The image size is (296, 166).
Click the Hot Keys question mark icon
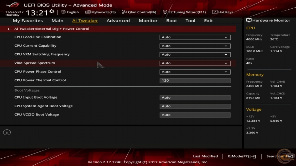click(x=214, y=12)
